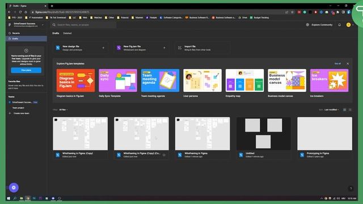Switch to grid view icon
The image size is (363, 204).
344,110
